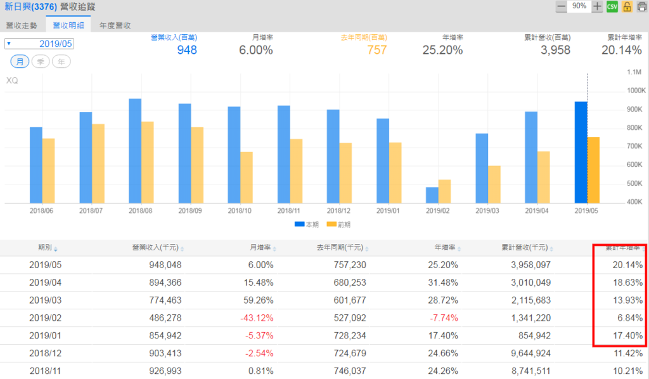Select the 2019/05 table row period
Viewport: 649px width, 379px height.
(45, 265)
